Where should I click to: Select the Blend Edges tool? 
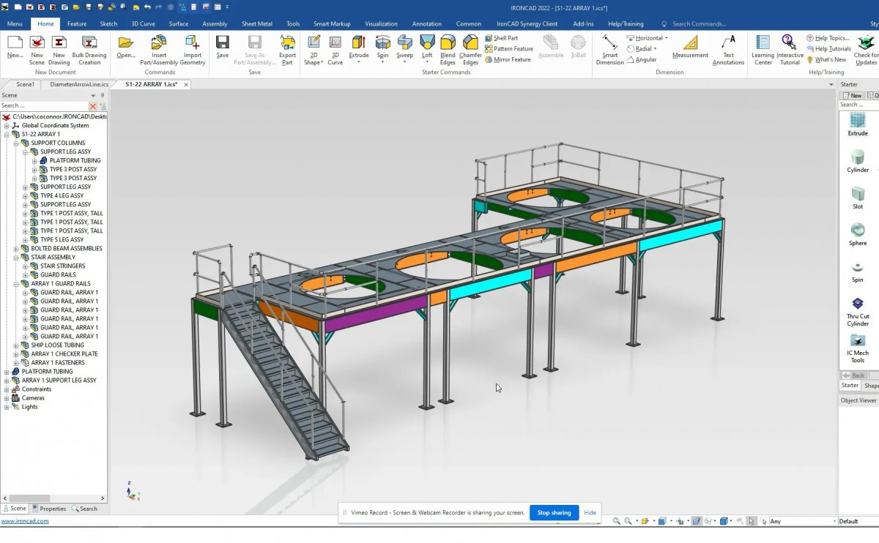(448, 48)
